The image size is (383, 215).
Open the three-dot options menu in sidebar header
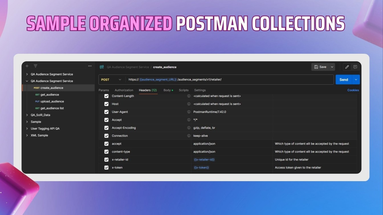tap(90, 66)
